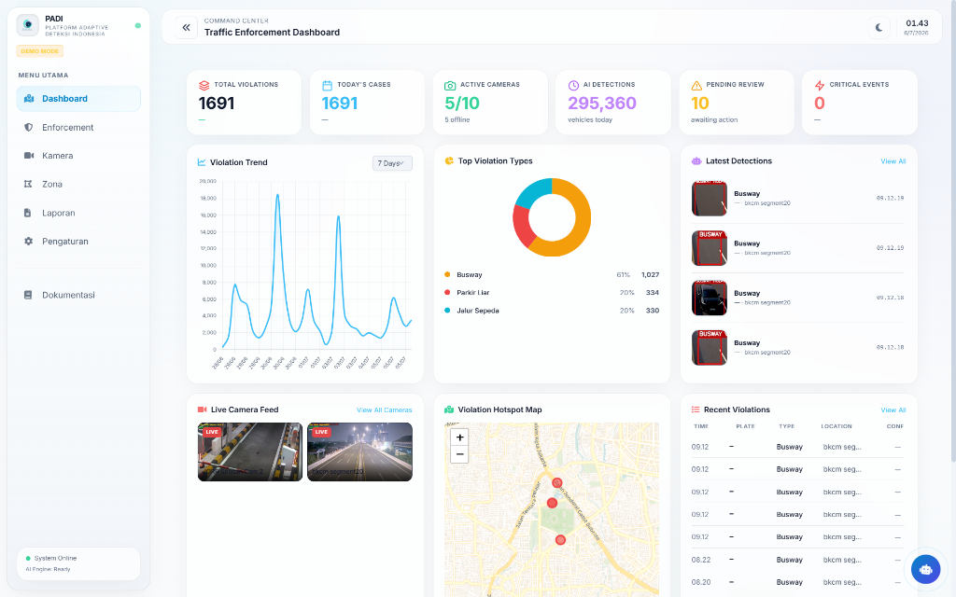Collapse sidebar with double-chevron button
This screenshot has width=956, height=597.
click(x=187, y=27)
